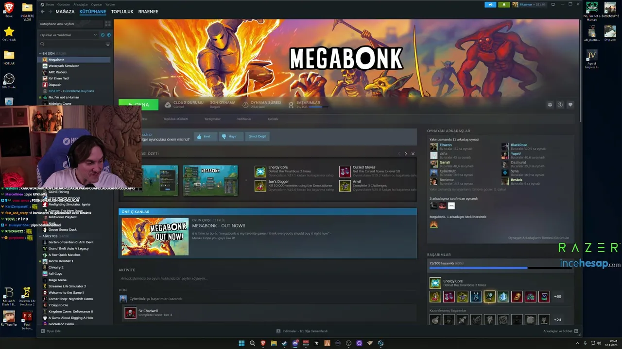
Task: Show +24 more locked achievements
Action: pos(557,320)
